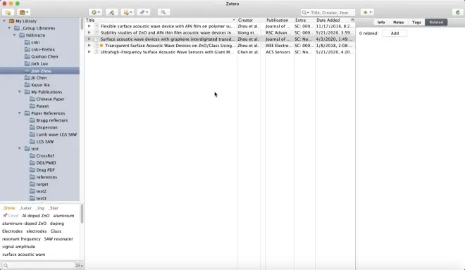Viewport: 465px width, 270px height.
Task: Expand Transparent Surface Acoustic Wave Devices item
Action: 89,46
